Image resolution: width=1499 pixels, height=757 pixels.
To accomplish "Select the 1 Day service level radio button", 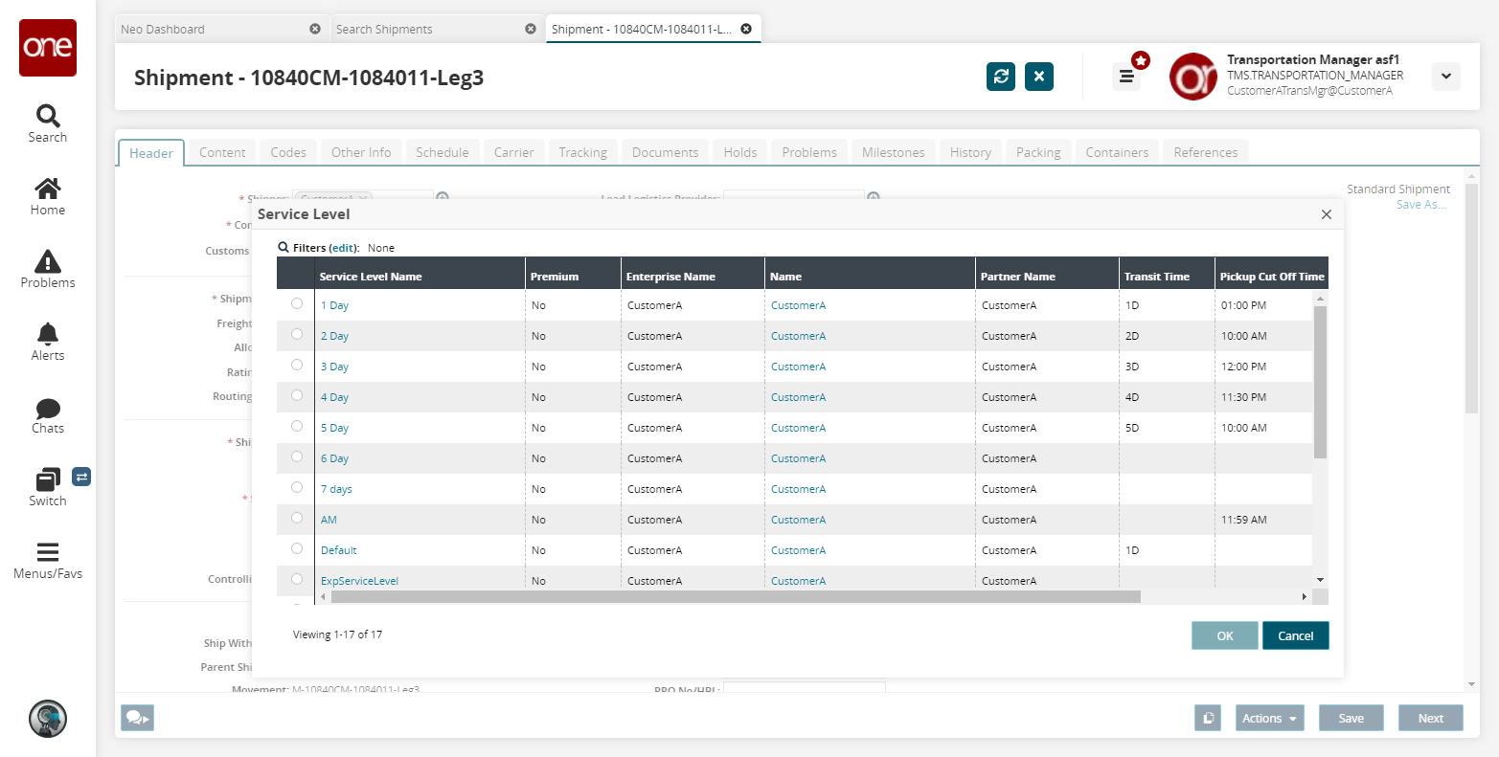I will coord(297,303).
